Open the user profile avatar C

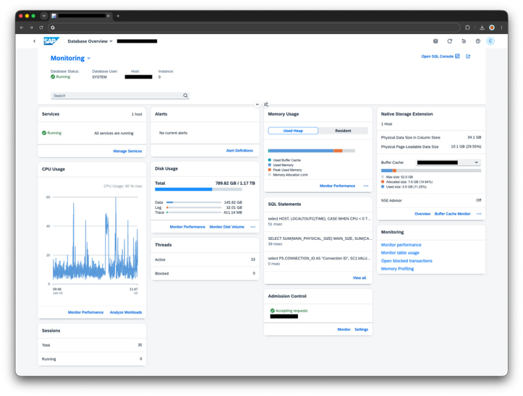coord(490,41)
